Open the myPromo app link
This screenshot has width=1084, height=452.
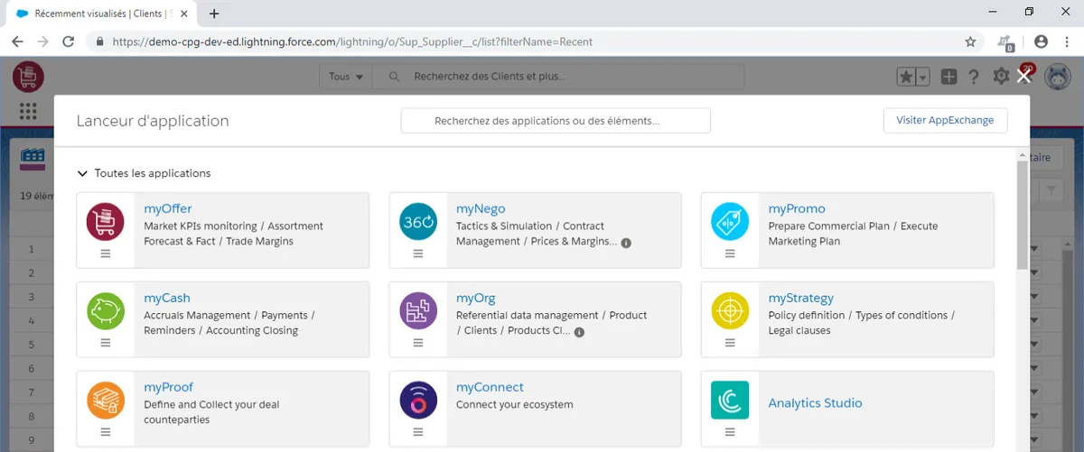coord(797,208)
